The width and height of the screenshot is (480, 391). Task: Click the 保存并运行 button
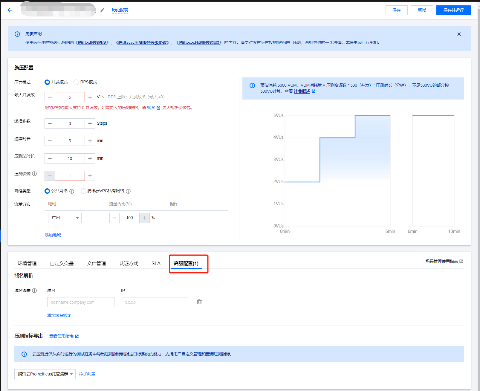(x=453, y=10)
